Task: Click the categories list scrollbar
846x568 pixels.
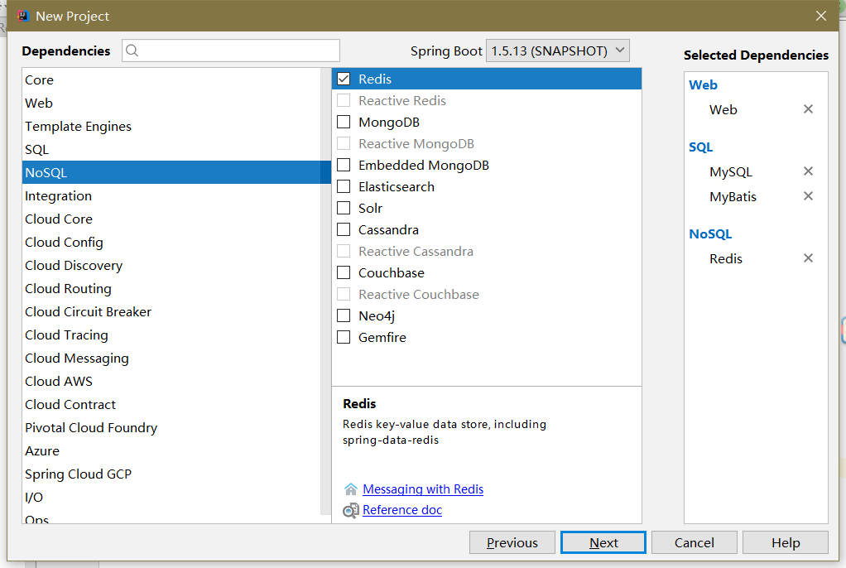Action: coord(325,291)
